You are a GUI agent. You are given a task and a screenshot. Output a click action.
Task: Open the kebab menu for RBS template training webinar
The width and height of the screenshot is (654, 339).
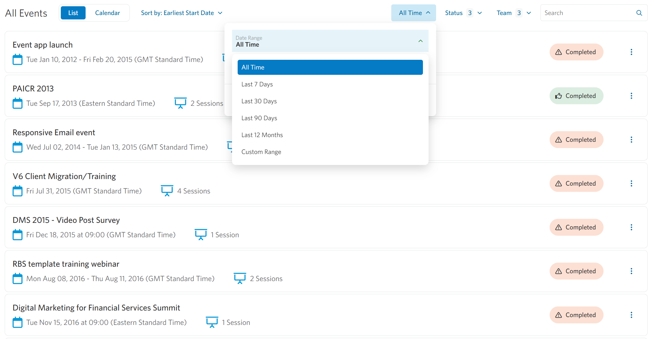point(631,271)
